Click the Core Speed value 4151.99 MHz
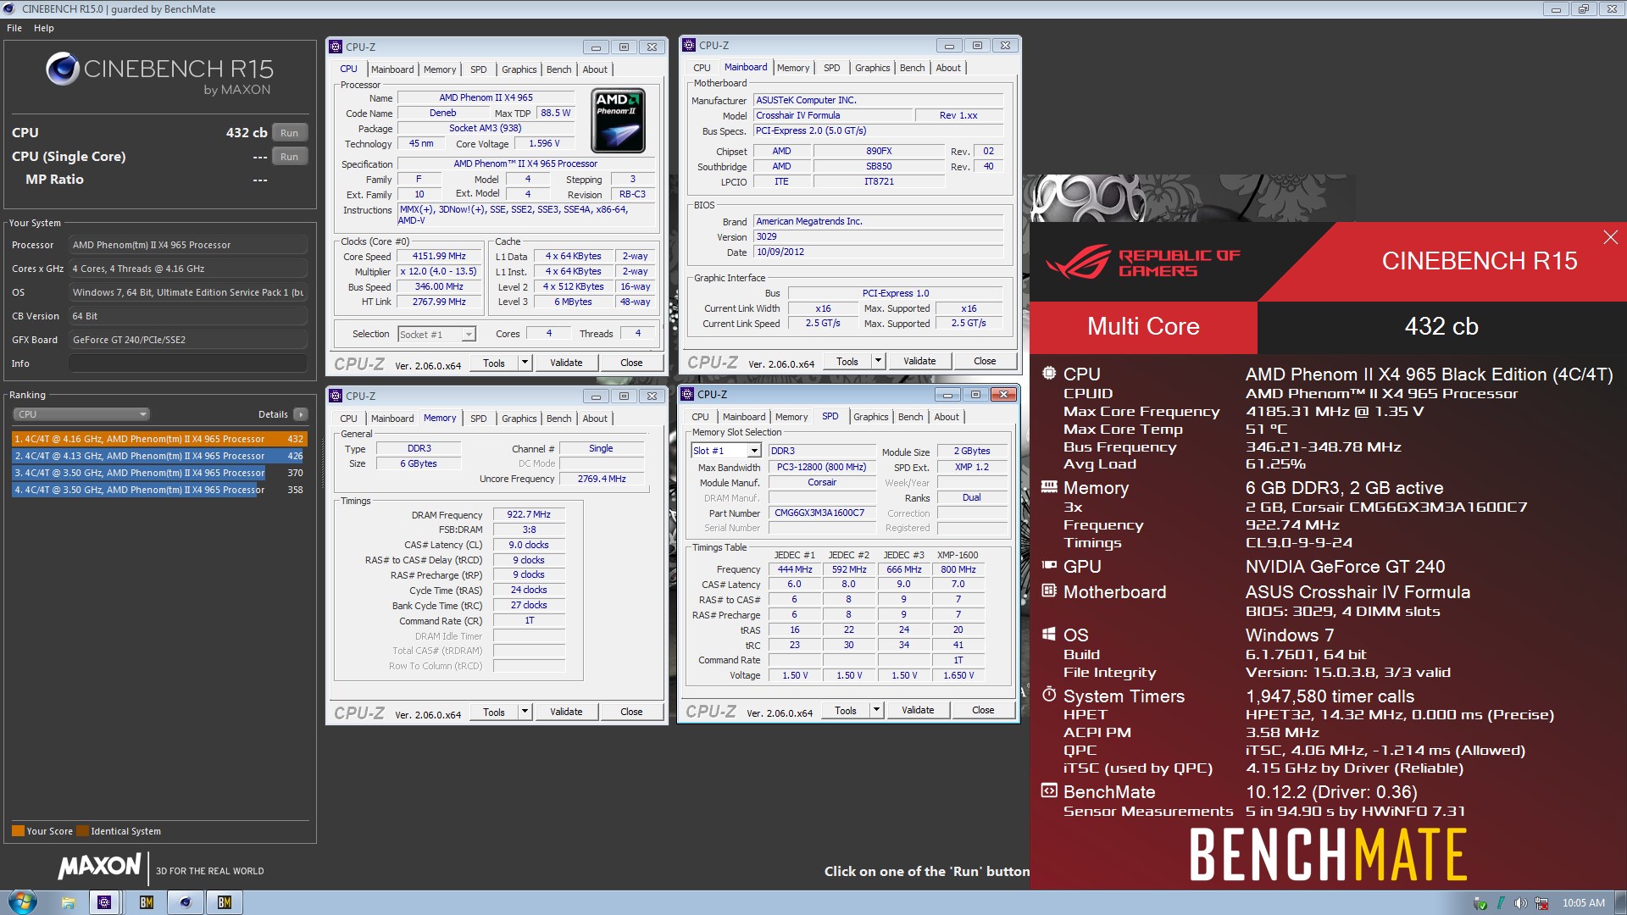Image resolution: width=1627 pixels, height=915 pixels. (439, 256)
